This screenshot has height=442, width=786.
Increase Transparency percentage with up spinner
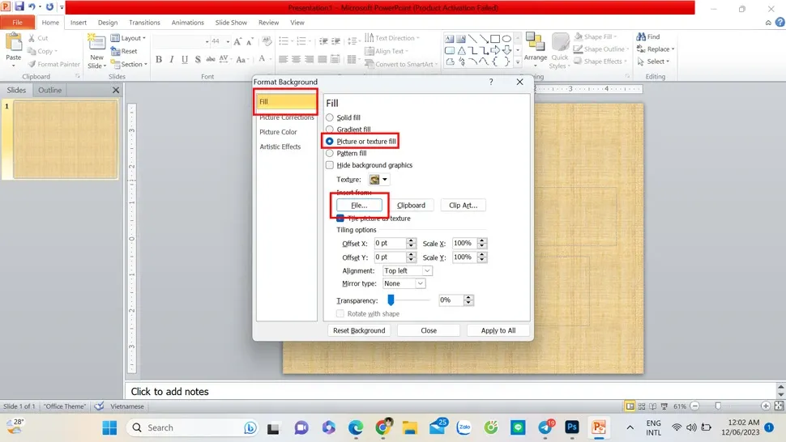click(x=468, y=297)
